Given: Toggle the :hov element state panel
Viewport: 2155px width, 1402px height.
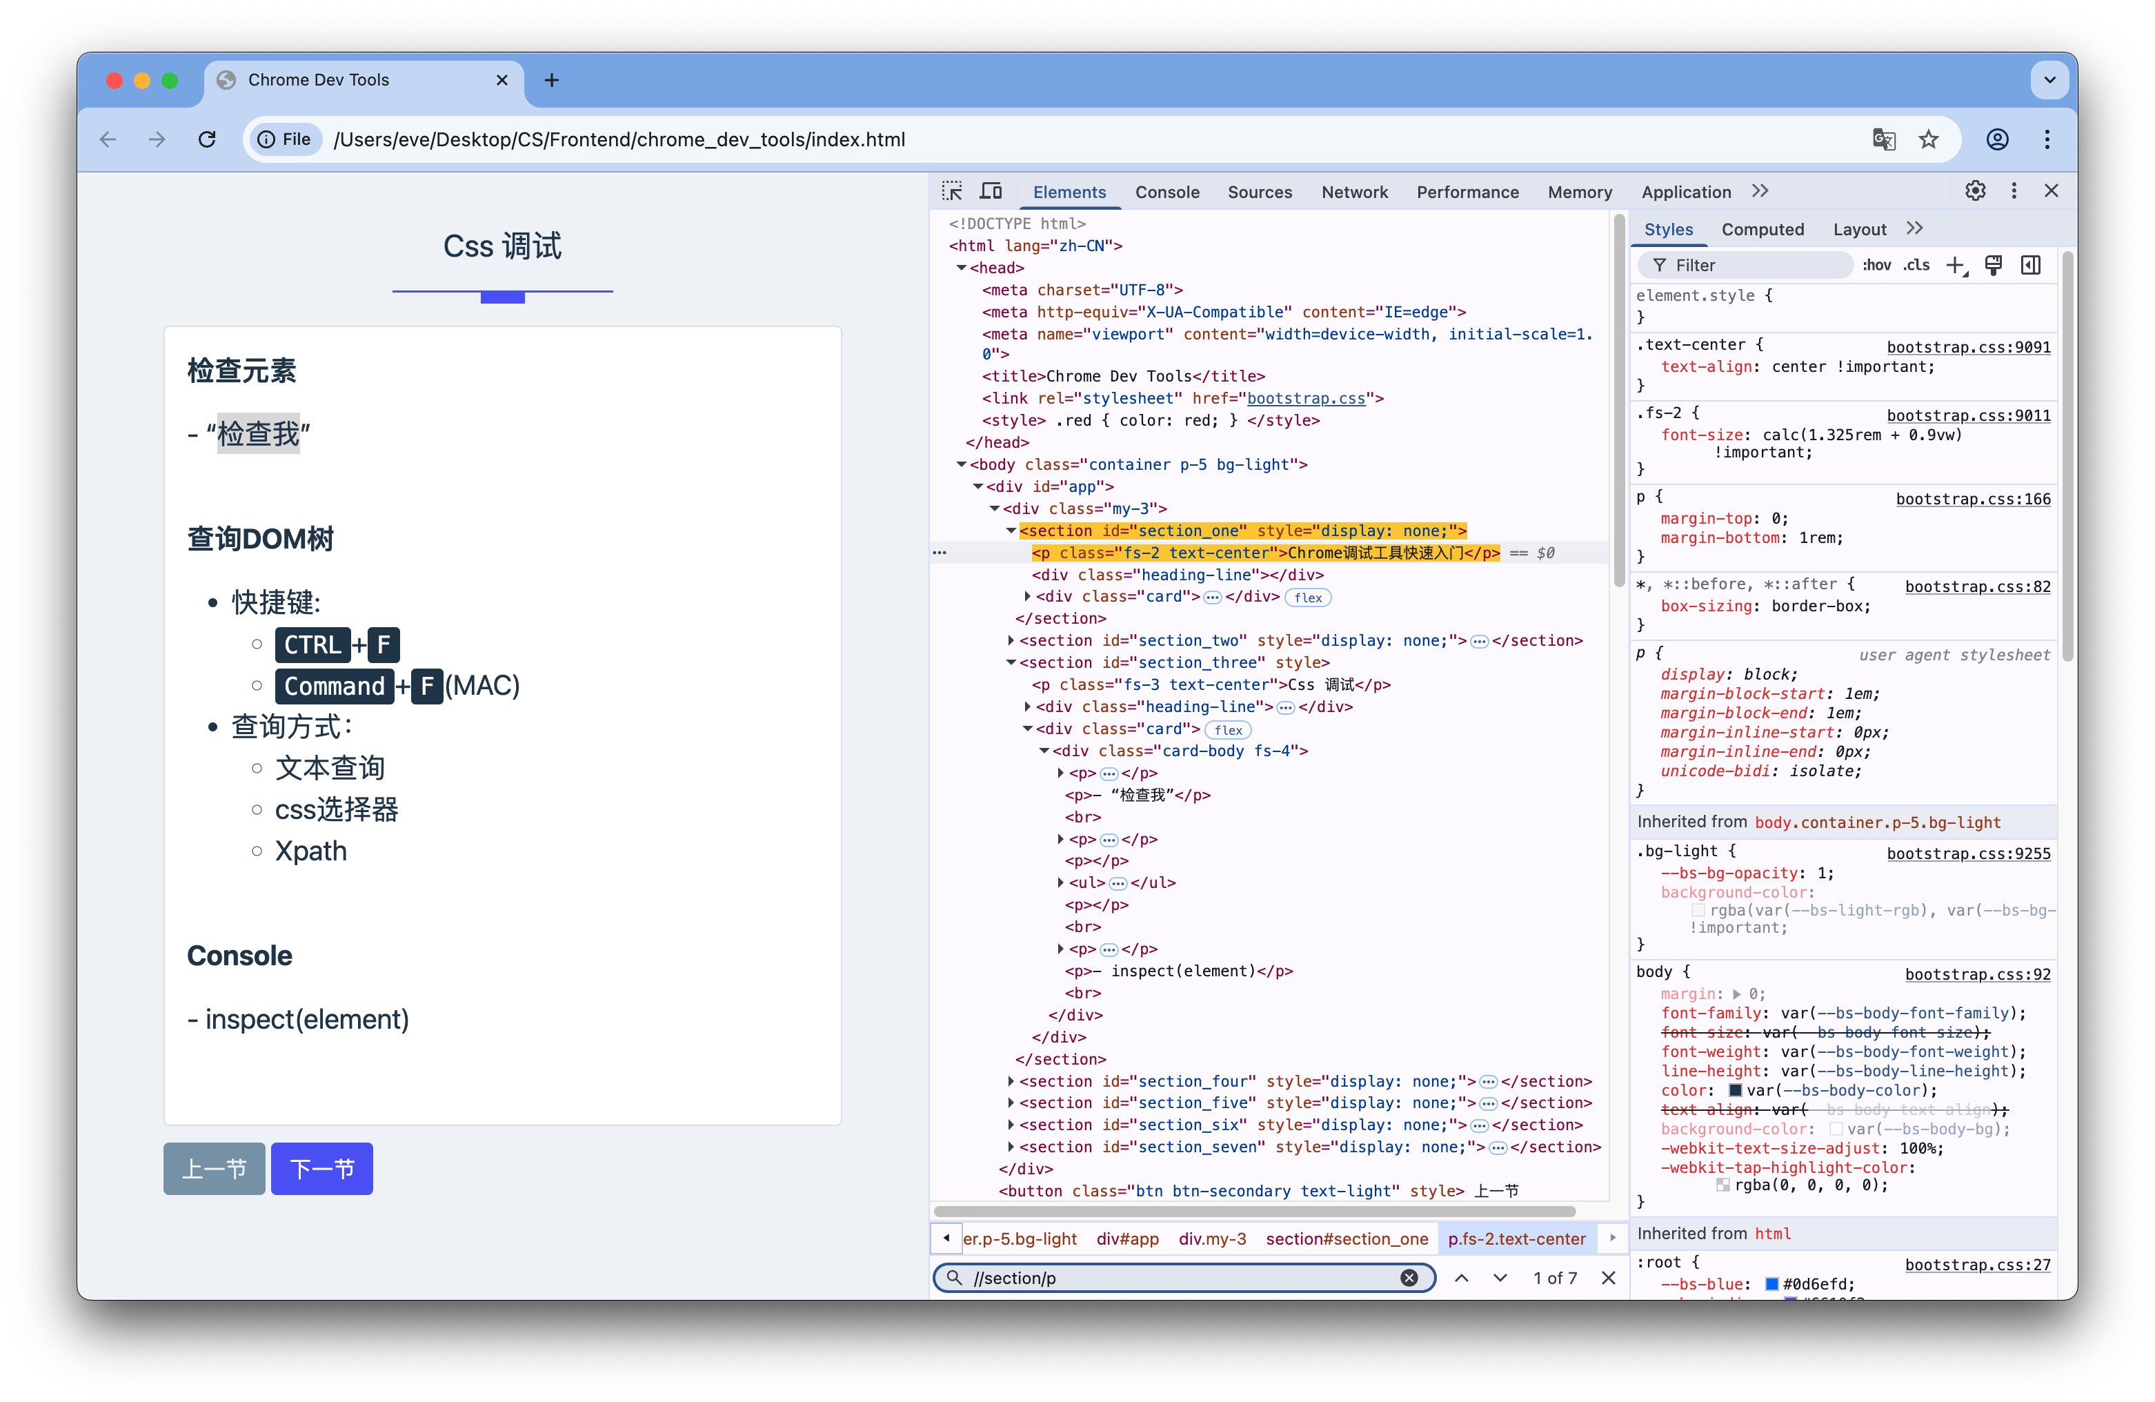Looking at the screenshot, I should coord(1876,266).
